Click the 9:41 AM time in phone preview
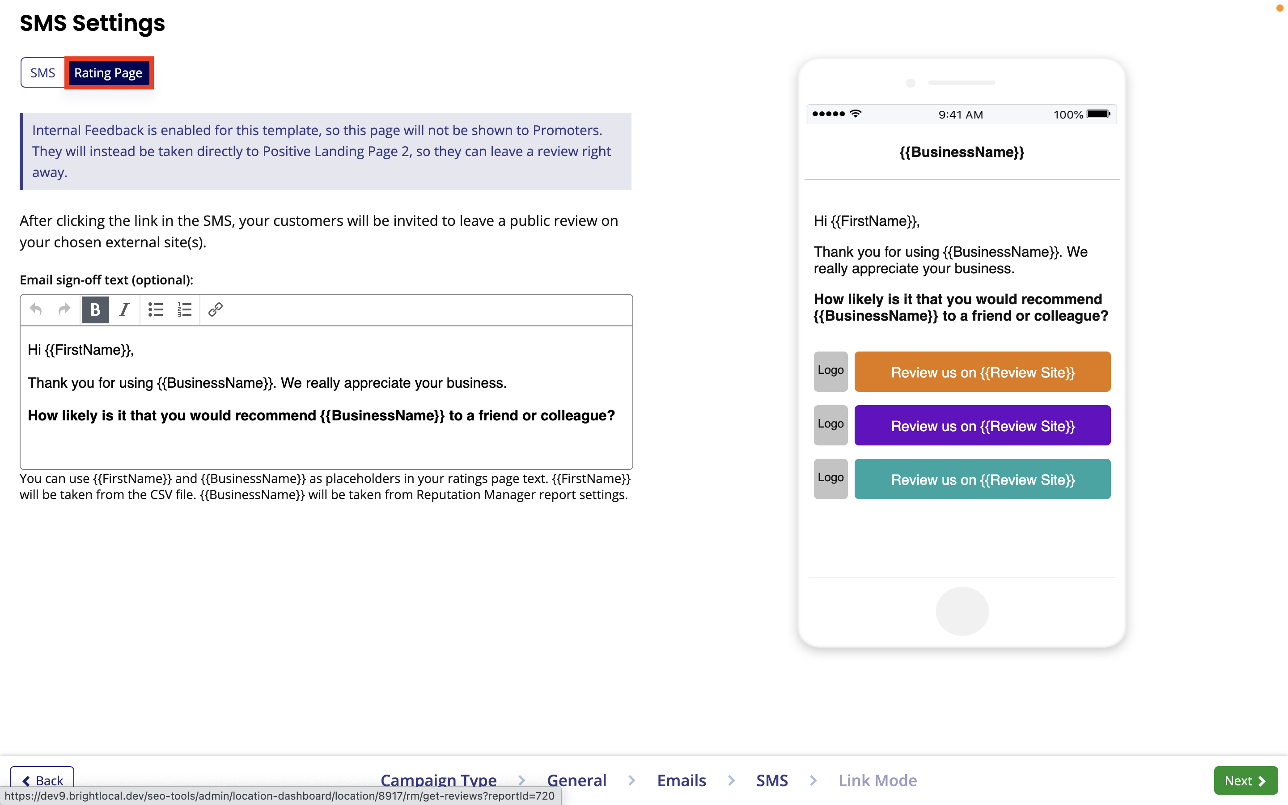 [x=961, y=114]
